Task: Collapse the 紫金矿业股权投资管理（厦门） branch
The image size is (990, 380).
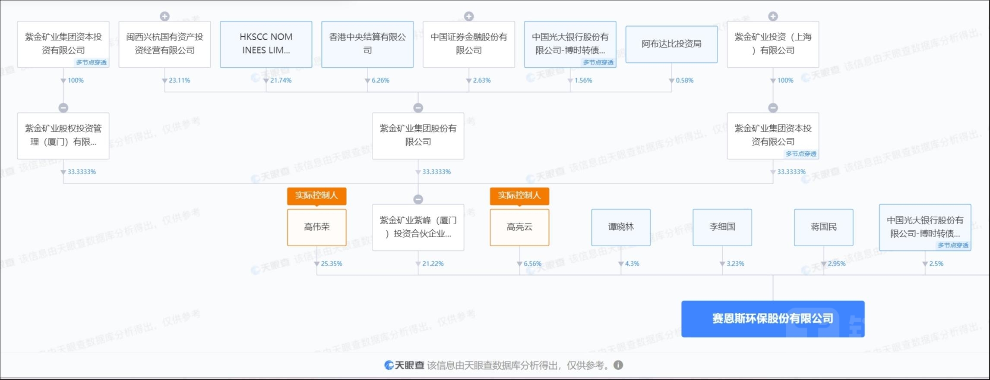Action: point(63,108)
